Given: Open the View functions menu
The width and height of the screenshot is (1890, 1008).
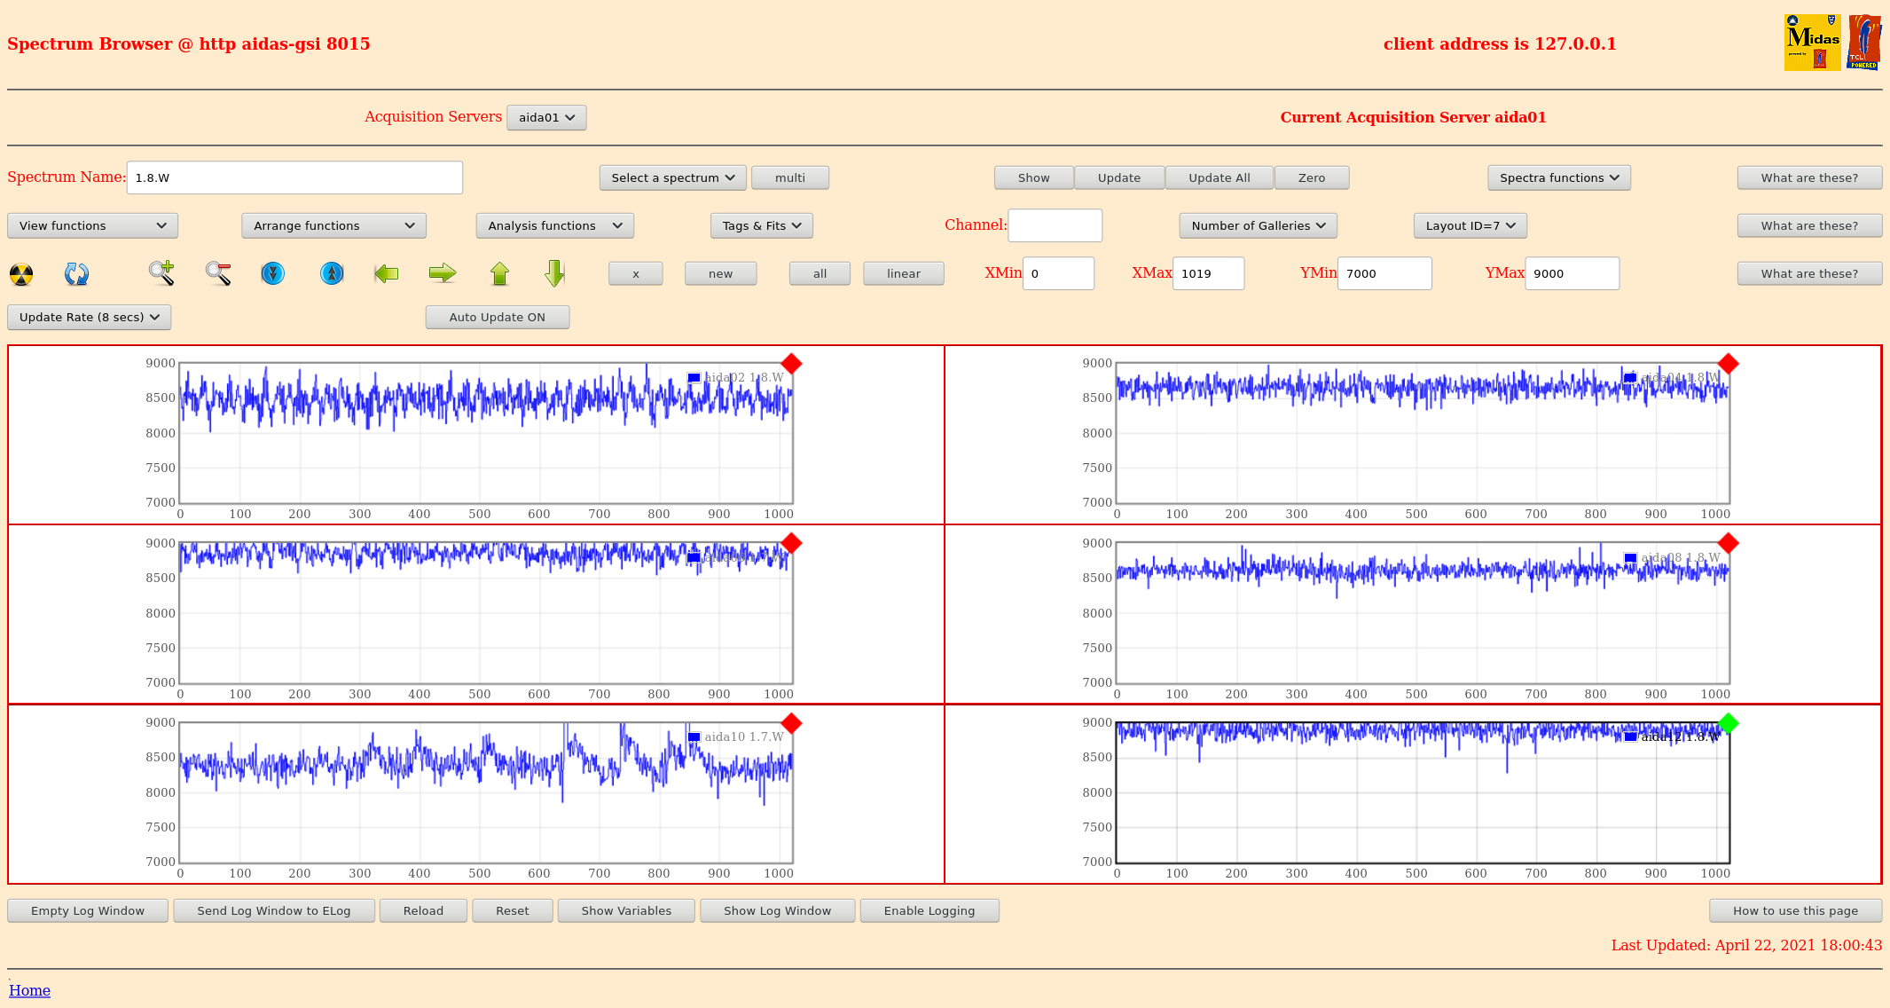Looking at the screenshot, I should point(92,225).
